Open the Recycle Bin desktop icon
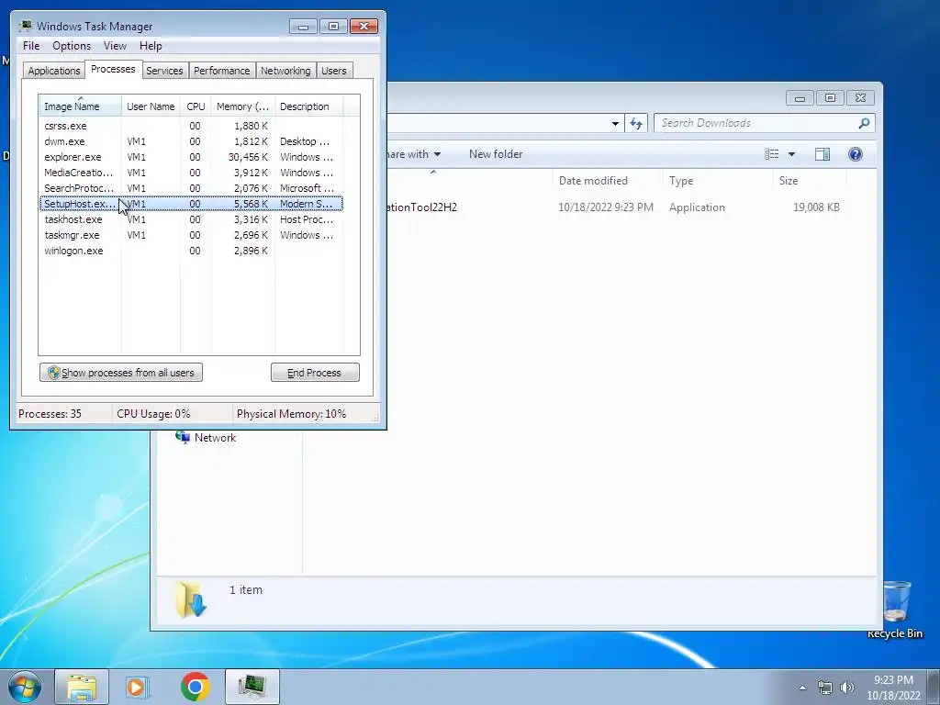Screen dimensions: 940x705 point(895,610)
